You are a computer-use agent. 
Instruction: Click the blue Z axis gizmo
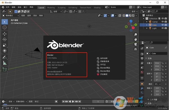click(131, 21)
